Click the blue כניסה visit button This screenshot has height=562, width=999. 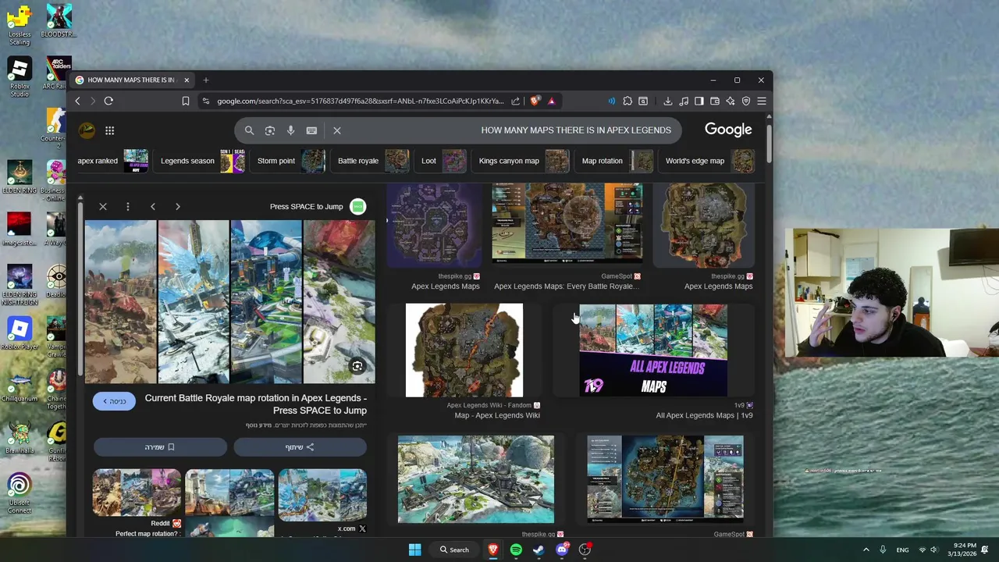click(114, 401)
